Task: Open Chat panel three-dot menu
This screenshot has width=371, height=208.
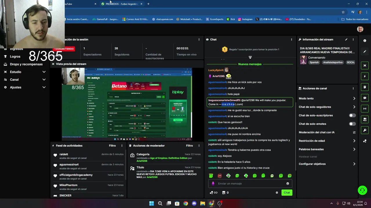Action: click(292, 40)
